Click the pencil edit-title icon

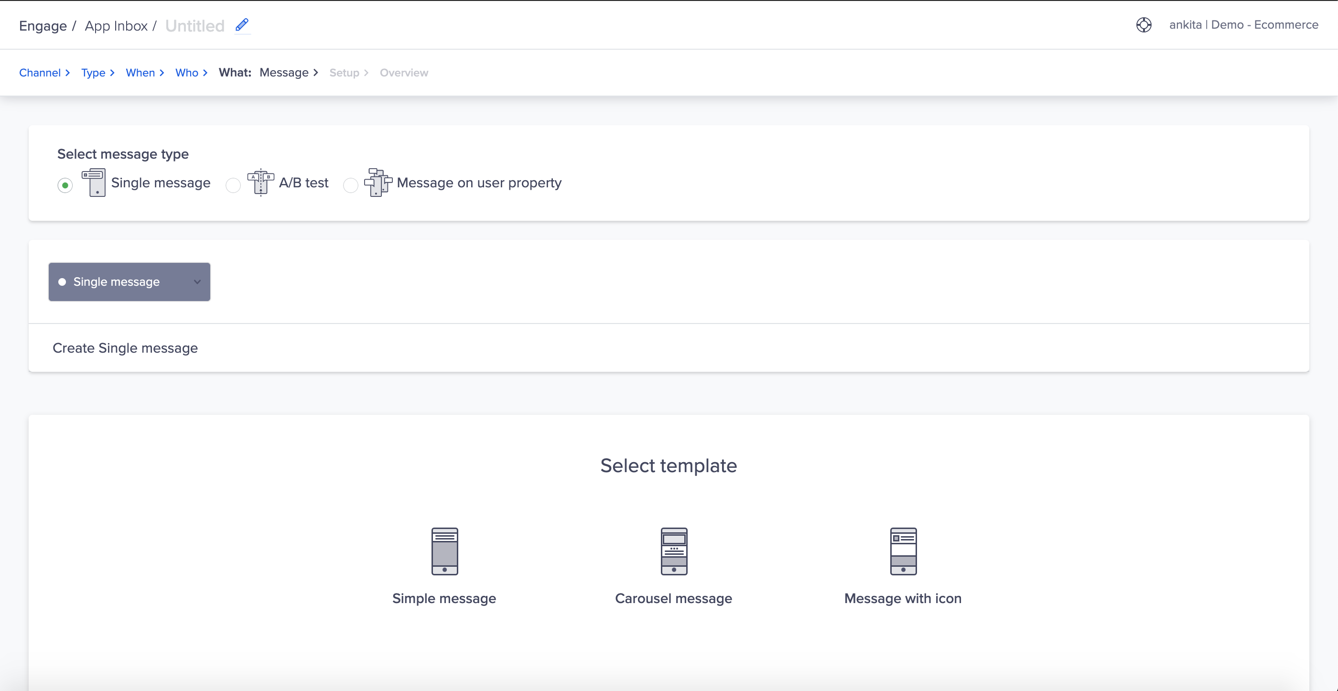point(242,25)
